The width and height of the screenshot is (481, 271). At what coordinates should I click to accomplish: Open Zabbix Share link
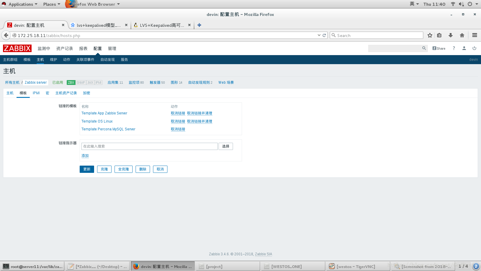click(x=439, y=48)
